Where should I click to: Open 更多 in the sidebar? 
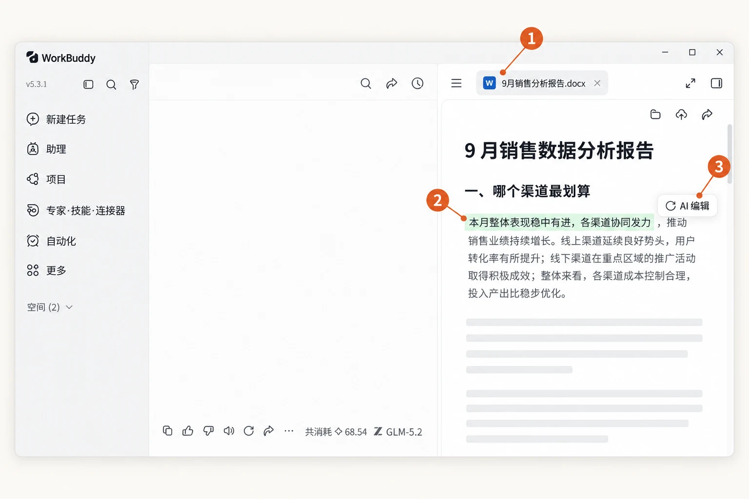[46, 270]
